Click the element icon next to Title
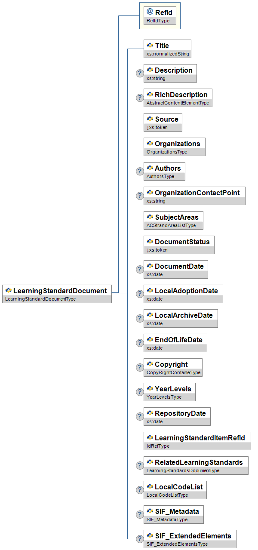 150,45
